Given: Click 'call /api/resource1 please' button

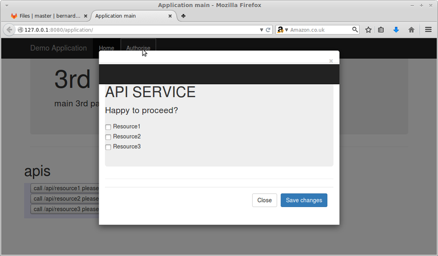Looking at the screenshot, I should tap(65, 188).
